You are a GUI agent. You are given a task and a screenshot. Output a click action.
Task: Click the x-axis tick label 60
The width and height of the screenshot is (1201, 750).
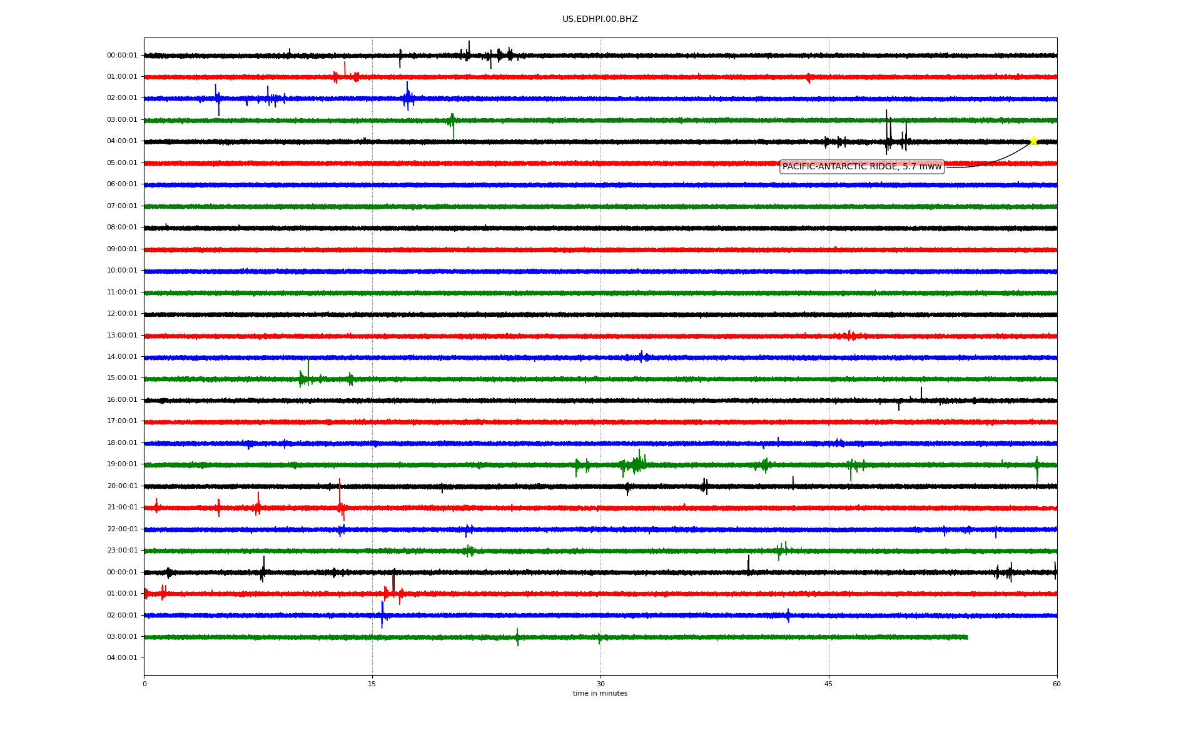click(1057, 684)
